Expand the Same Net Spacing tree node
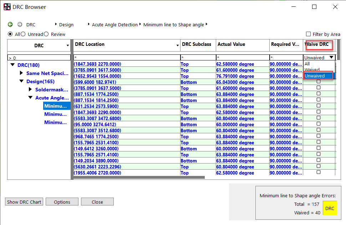The image size is (346, 225). pyautogui.click(x=21, y=73)
